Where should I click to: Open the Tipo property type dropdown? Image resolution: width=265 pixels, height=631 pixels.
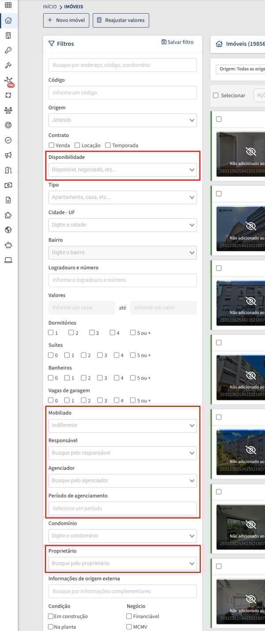pos(122,197)
